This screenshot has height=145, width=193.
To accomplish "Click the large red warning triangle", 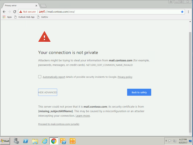I will [44, 37].
